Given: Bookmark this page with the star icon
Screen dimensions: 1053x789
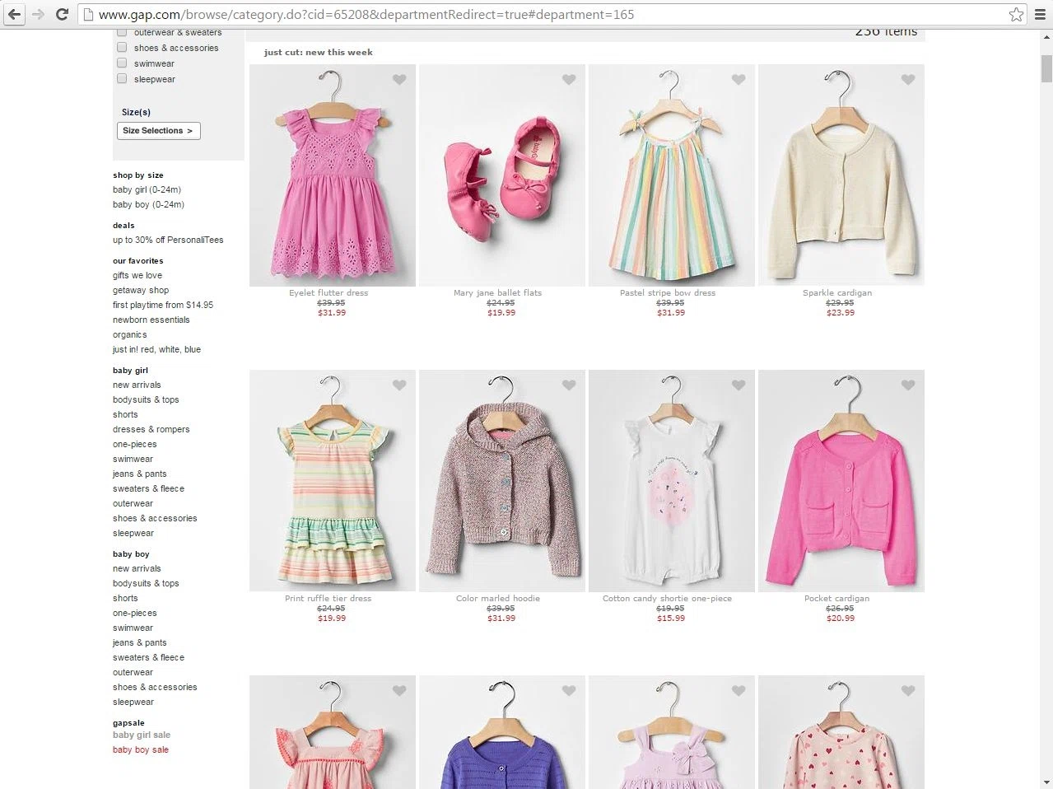Looking at the screenshot, I should tap(1016, 14).
